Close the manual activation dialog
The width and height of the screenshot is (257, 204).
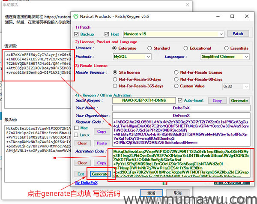click(x=187, y=5)
